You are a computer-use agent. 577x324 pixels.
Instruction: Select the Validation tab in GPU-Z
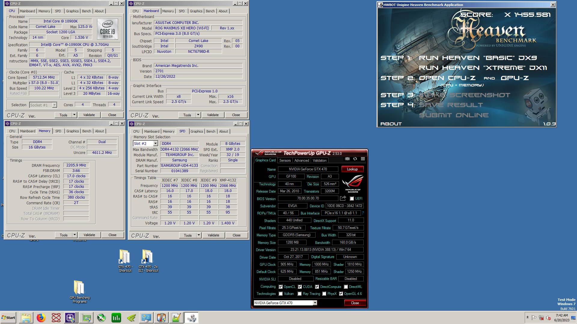tap(319, 160)
